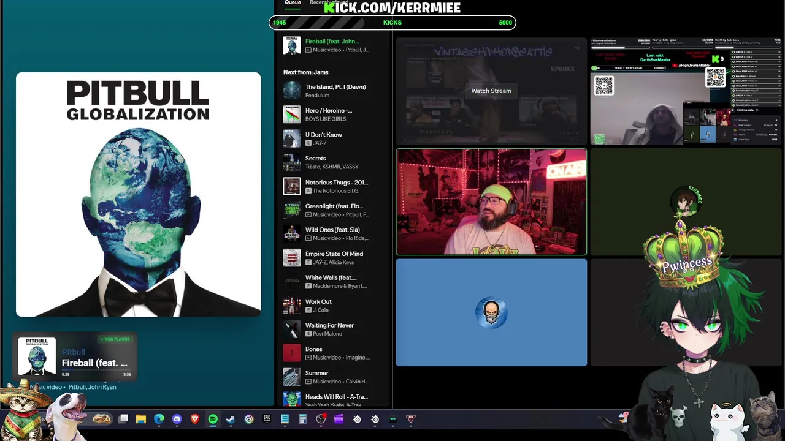Click the bearded streamer webcam tile
Image resolution: width=785 pixels, height=441 pixels.
[x=491, y=202]
